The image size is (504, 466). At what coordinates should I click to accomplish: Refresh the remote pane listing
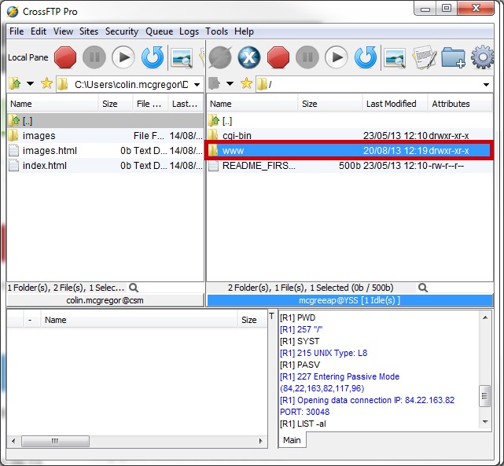tap(366, 57)
